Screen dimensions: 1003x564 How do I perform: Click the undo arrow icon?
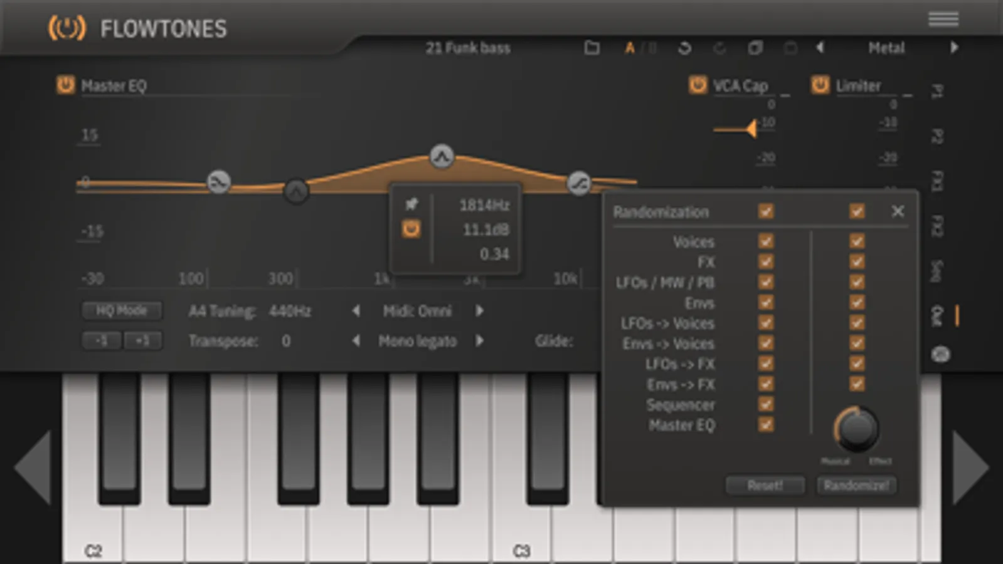pos(684,48)
